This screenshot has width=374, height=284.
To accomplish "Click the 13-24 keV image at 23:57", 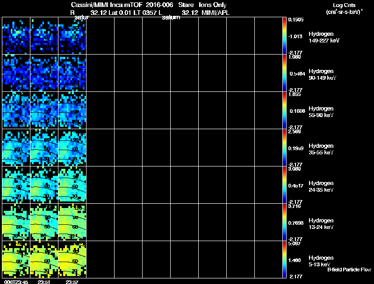I will pos(72,222).
